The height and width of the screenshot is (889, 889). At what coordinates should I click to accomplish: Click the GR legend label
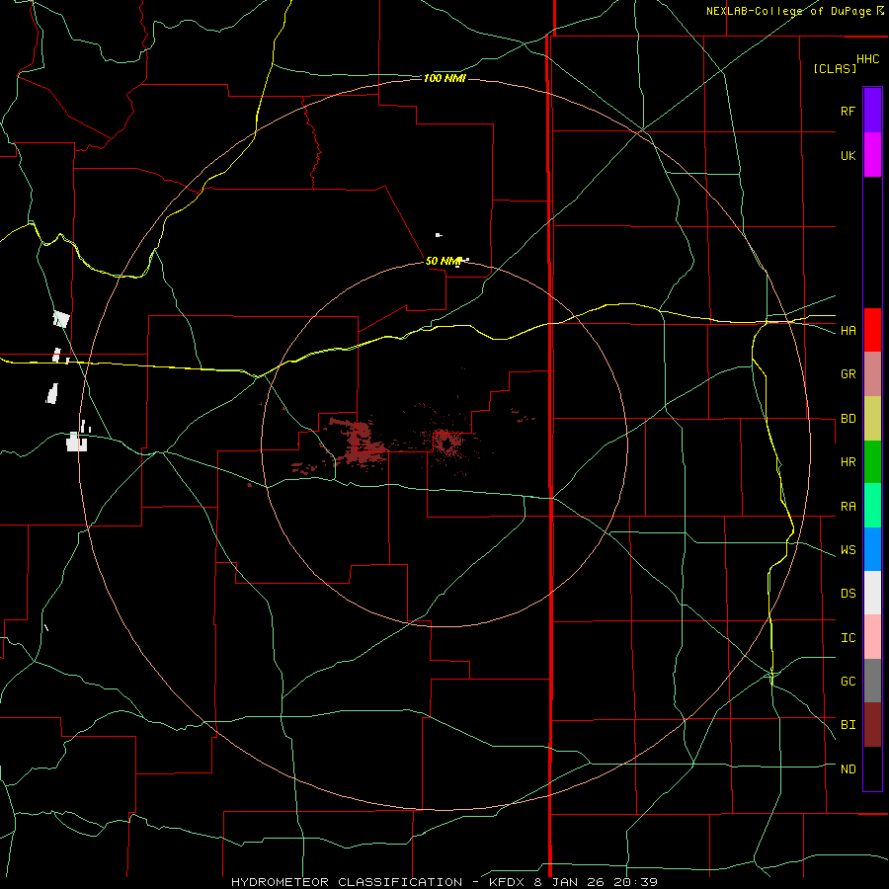pos(848,374)
